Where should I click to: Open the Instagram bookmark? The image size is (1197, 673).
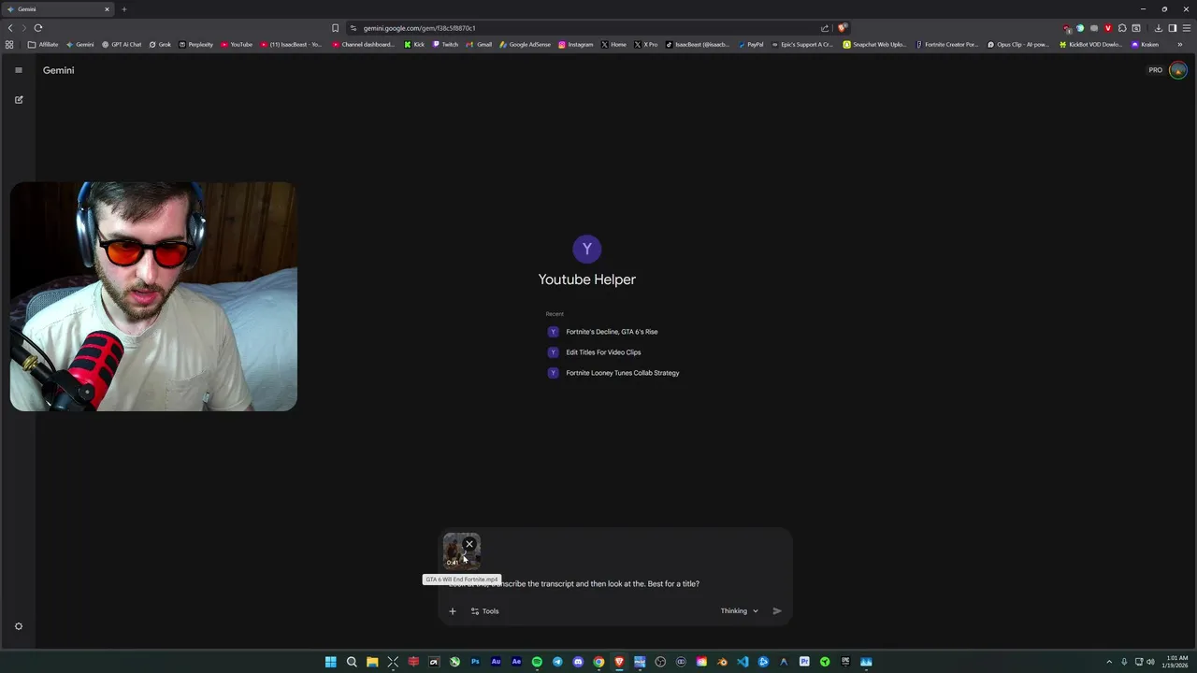click(x=576, y=44)
